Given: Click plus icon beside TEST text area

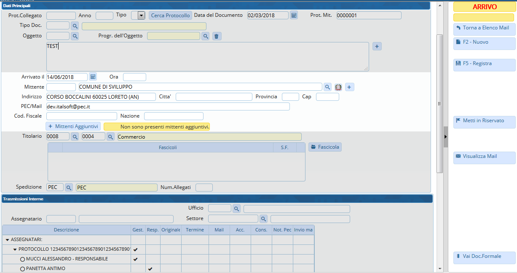Looking at the screenshot, I should point(377,46).
